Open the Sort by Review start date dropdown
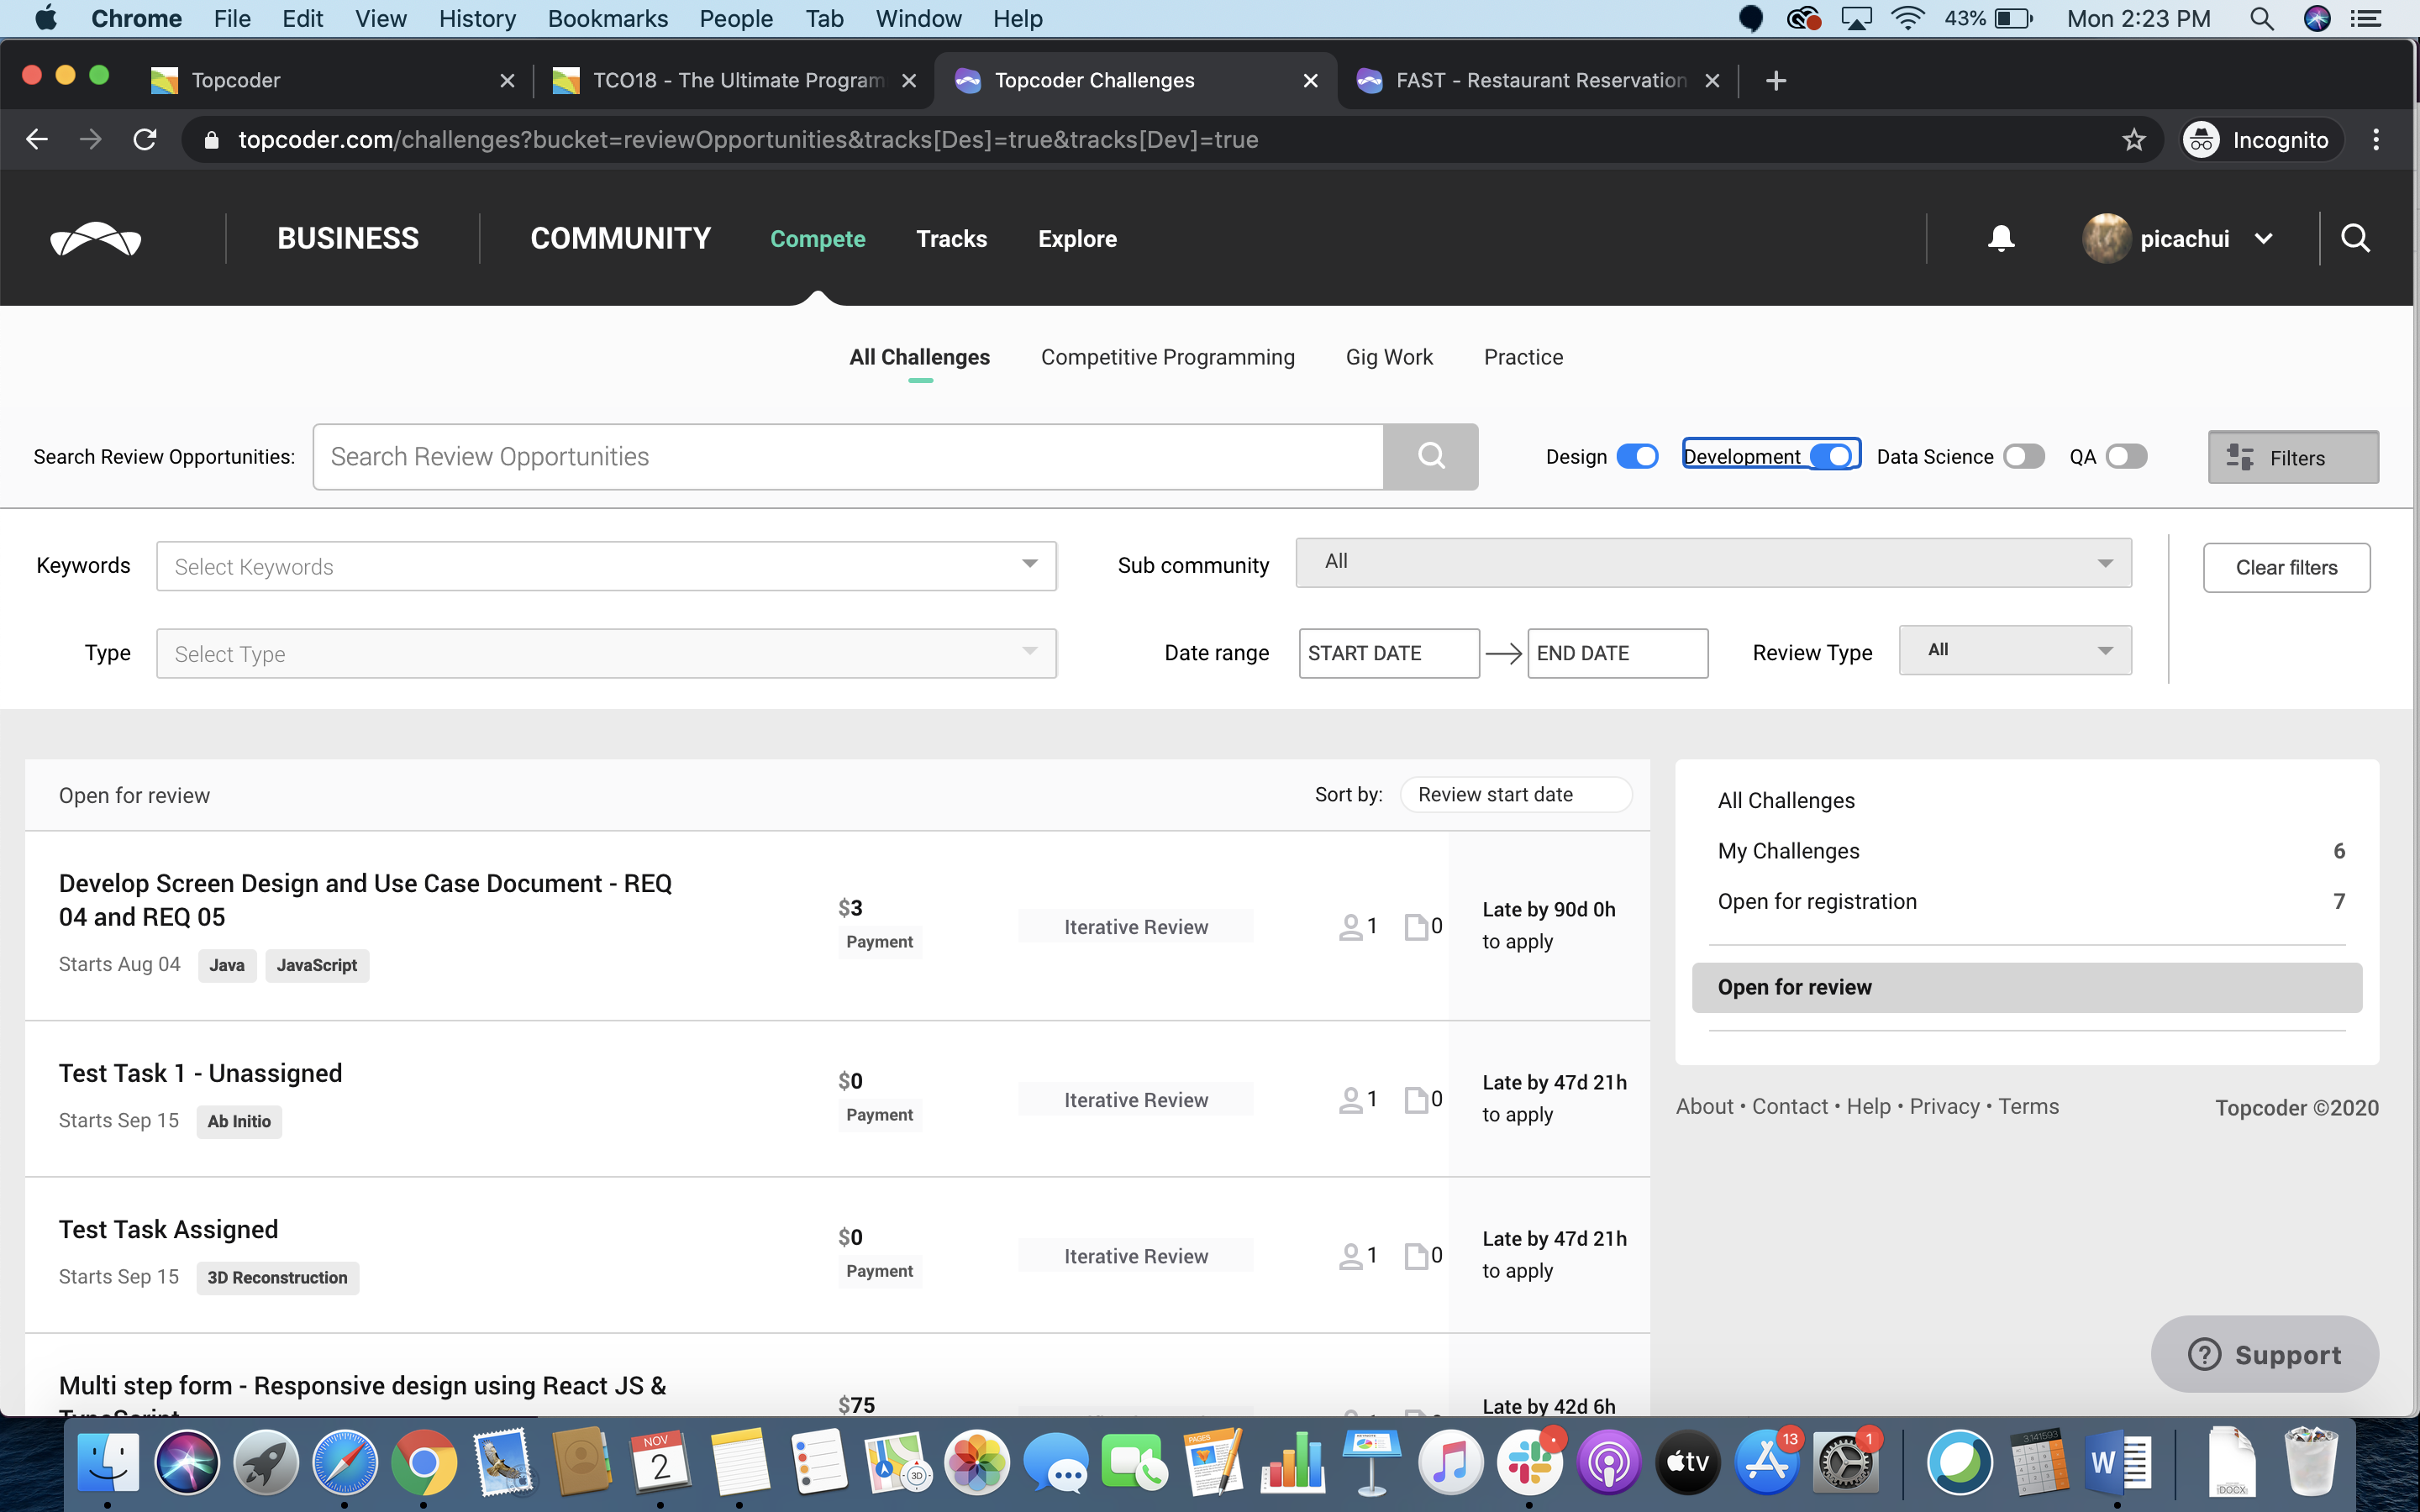The image size is (2420, 1512). [x=1516, y=794]
